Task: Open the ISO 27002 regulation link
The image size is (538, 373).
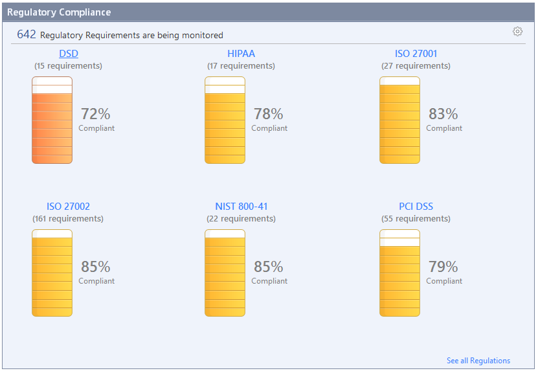Action: click(x=68, y=207)
